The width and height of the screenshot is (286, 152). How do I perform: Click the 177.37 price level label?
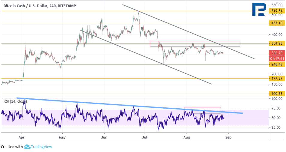pyautogui.click(x=277, y=79)
